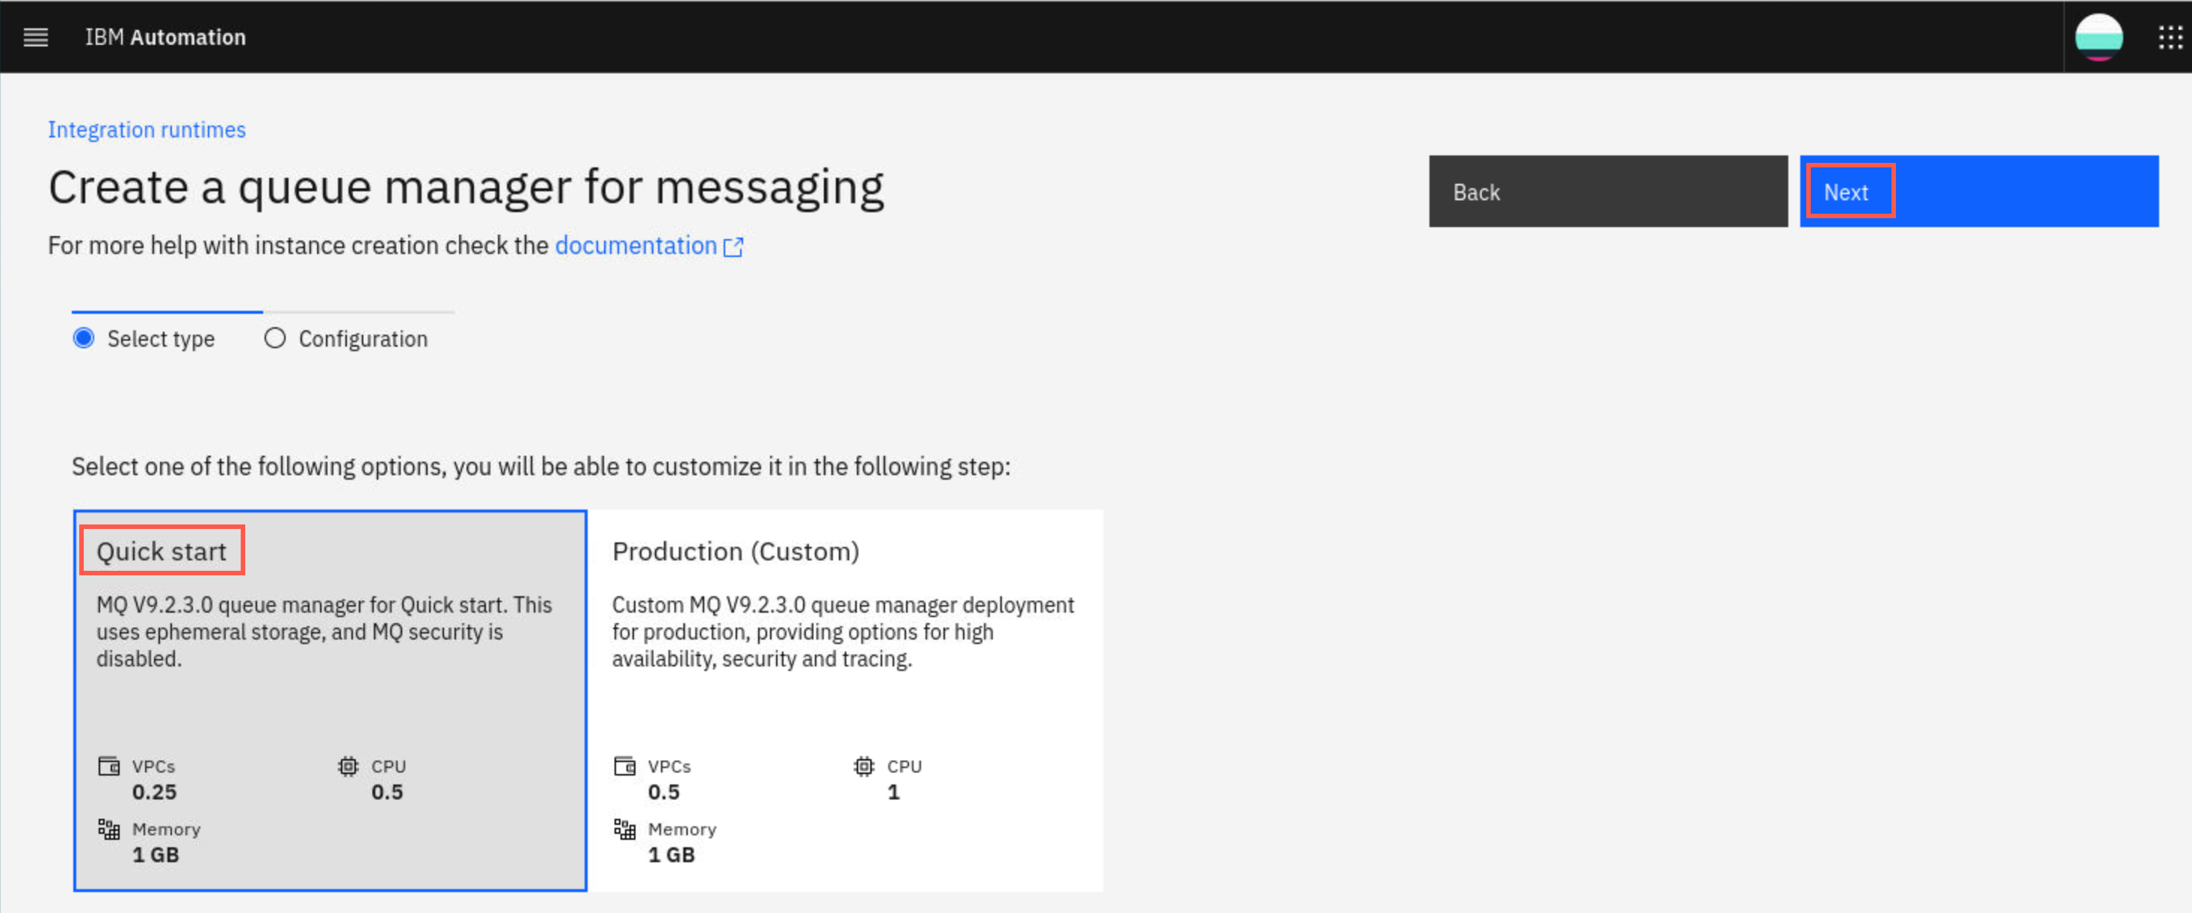Click the IBM Automation header title
The height and width of the screenshot is (913, 2192).
[x=165, y=37]
